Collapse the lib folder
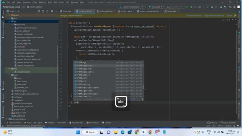 (x=9, y=21)
